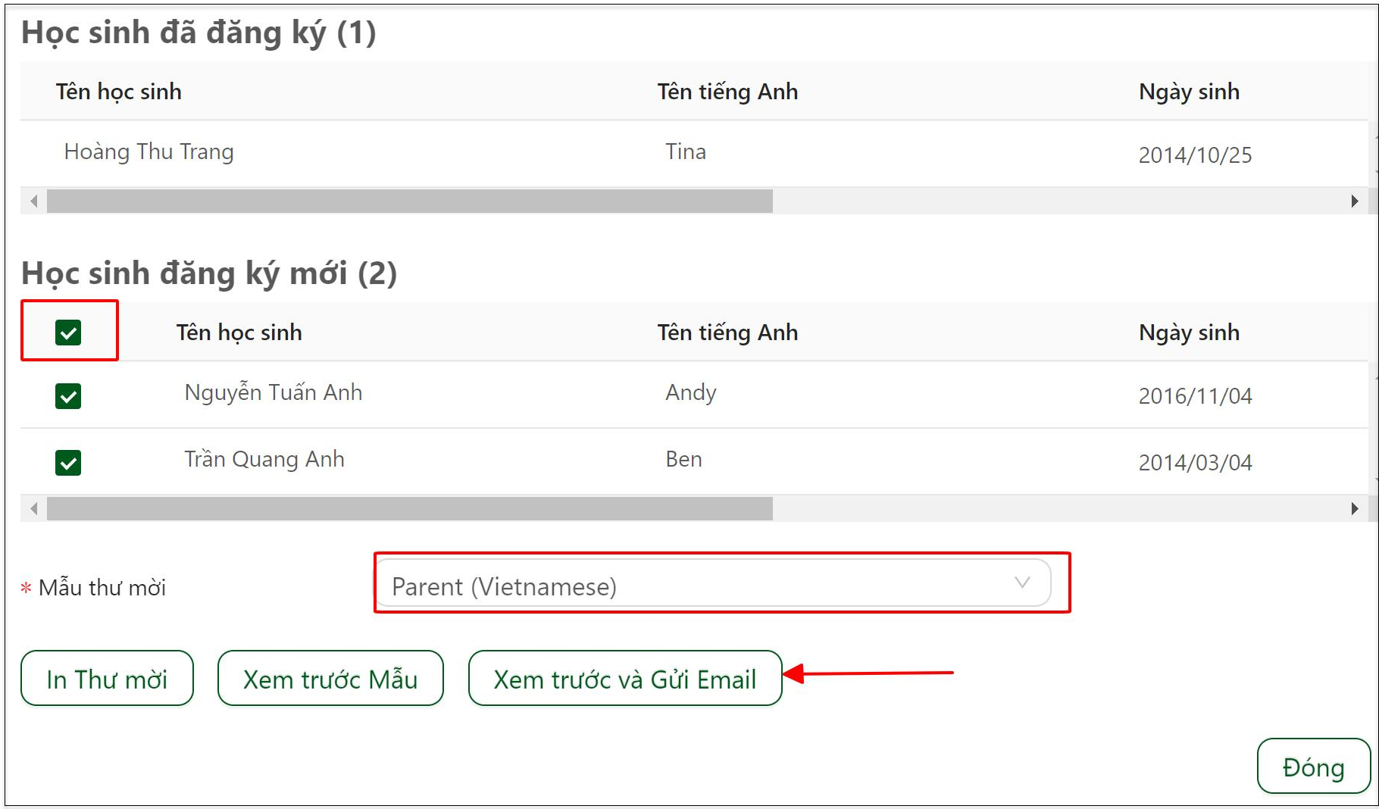Toggle the select-all checkbox in new students header

tap(68, 333)
